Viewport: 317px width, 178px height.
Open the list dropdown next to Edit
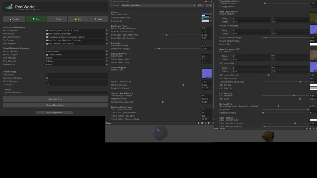[x=208, y=5]
